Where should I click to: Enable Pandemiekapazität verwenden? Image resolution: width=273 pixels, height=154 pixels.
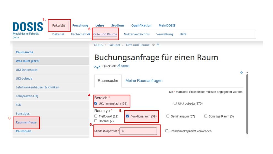167,131
